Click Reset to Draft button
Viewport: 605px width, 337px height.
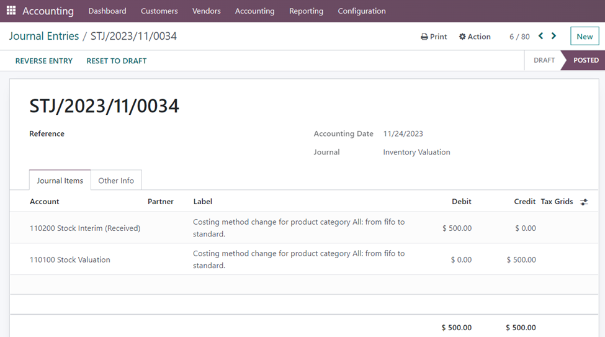[x=117, y=61]
